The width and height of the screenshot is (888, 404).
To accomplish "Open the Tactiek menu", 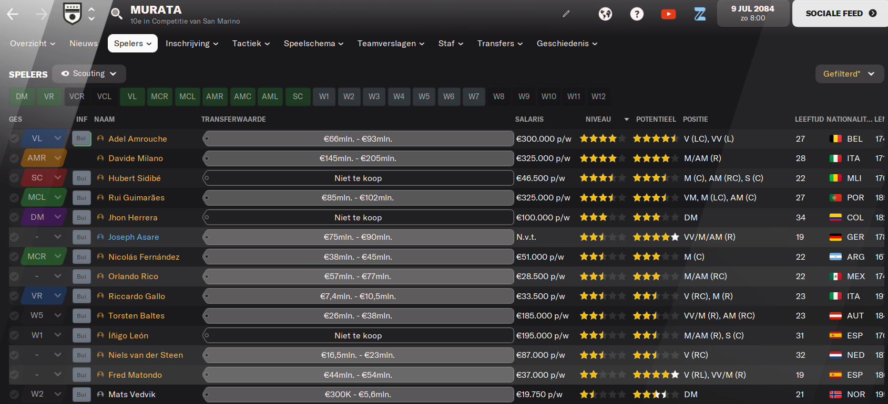I will (x=251, y=44).
